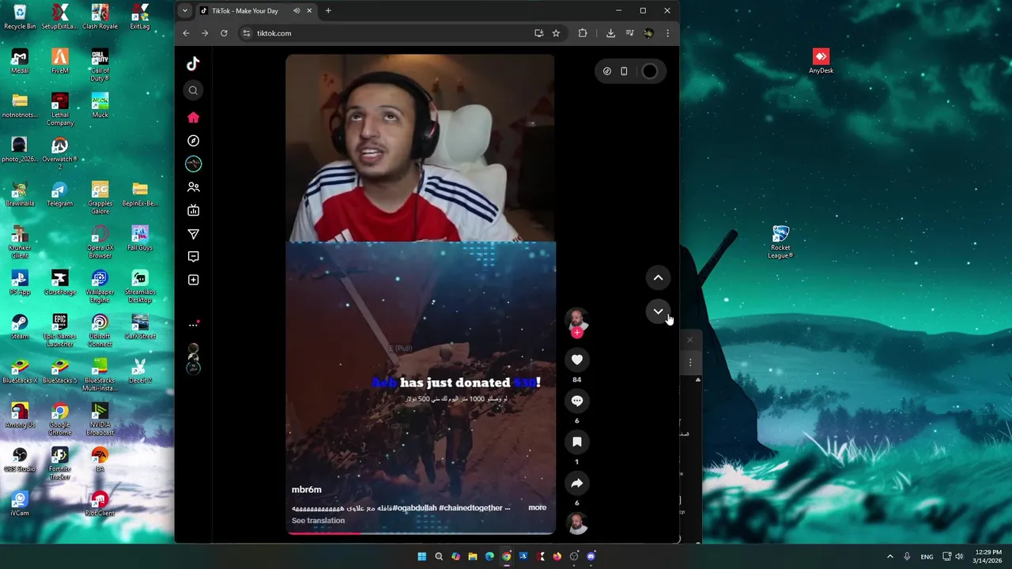Pause the playing TikTok video

coord(420,294)
